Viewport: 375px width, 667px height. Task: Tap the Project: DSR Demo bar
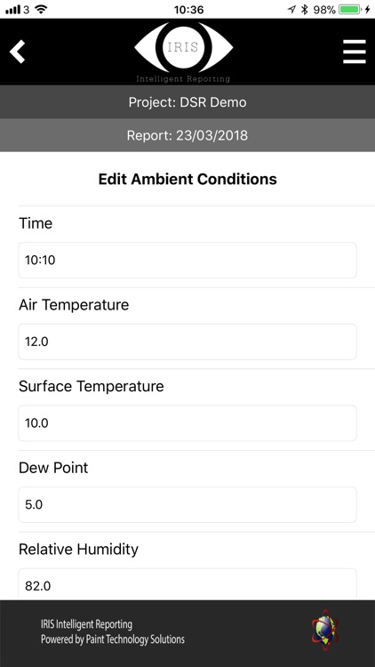(x=187, y=102)
